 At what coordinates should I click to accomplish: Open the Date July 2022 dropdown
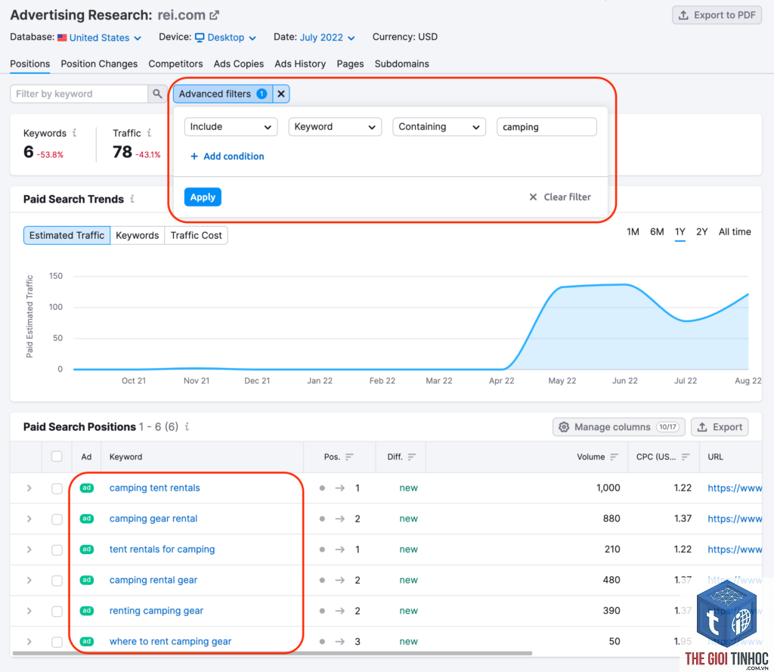[x=327, y=38]
